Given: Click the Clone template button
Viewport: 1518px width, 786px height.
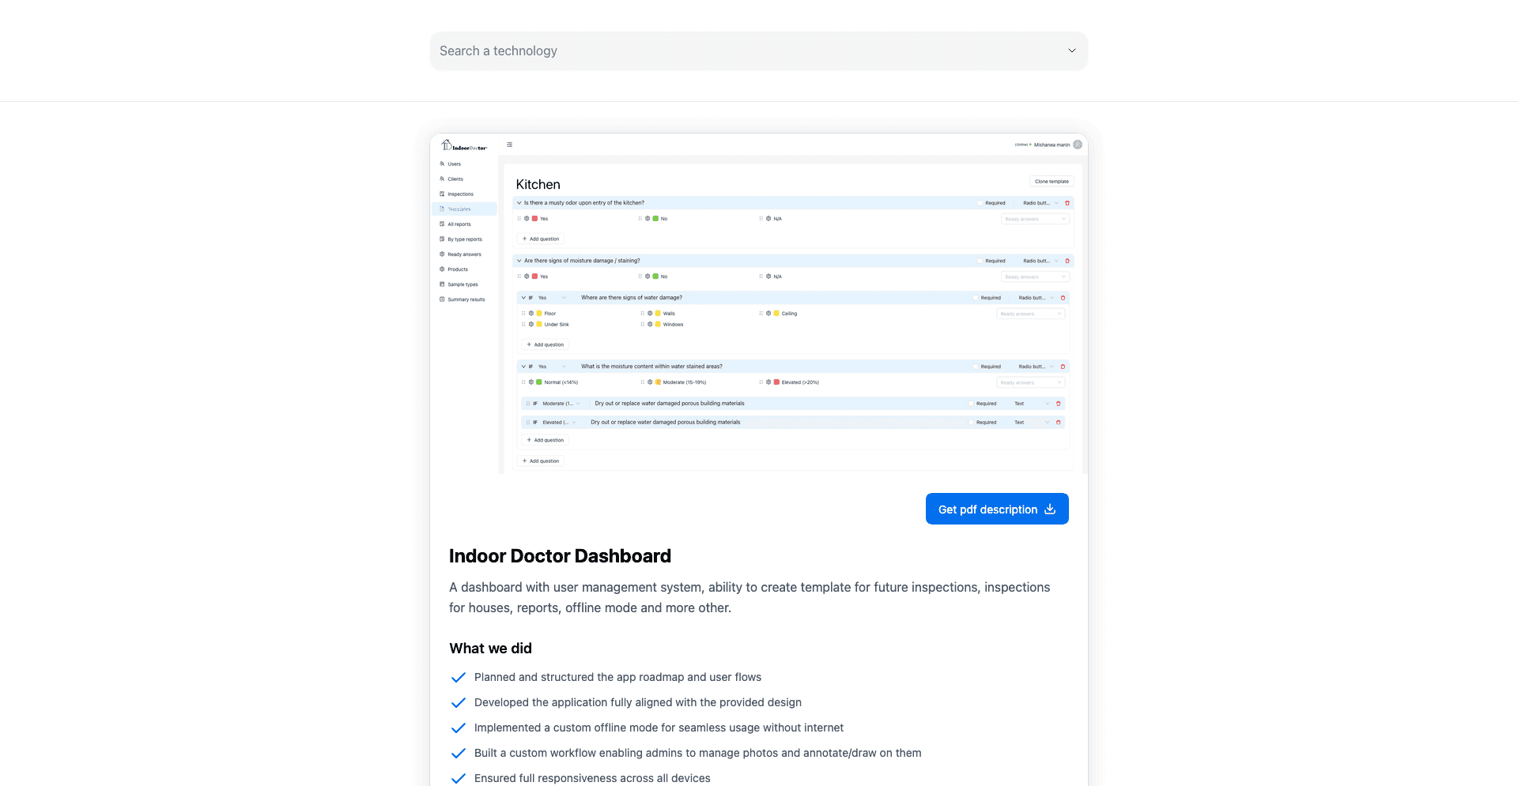Looking at the screenshot, I should tap(1051, 182).
